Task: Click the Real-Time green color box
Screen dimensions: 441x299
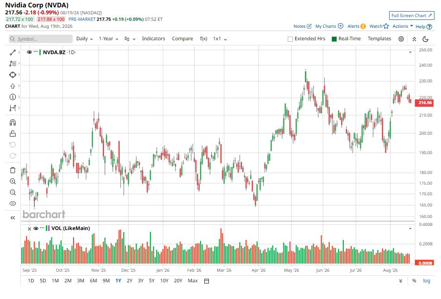Action: 334,39
